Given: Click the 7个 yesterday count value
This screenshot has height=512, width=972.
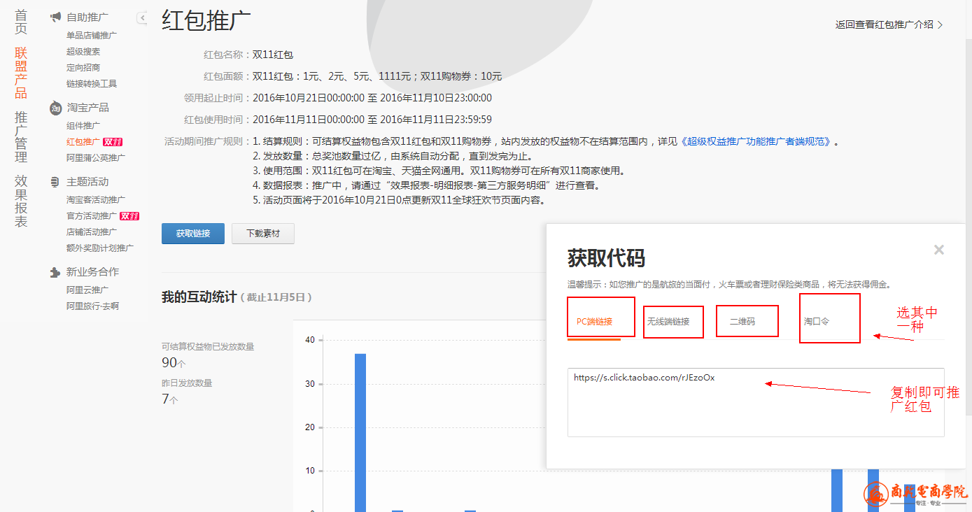Looking at the screenshot, I should 170,399.
